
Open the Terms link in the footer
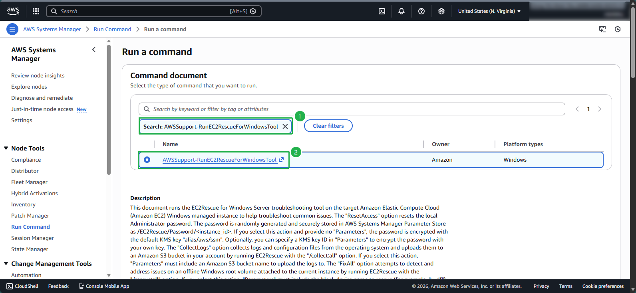pos(566,286)
